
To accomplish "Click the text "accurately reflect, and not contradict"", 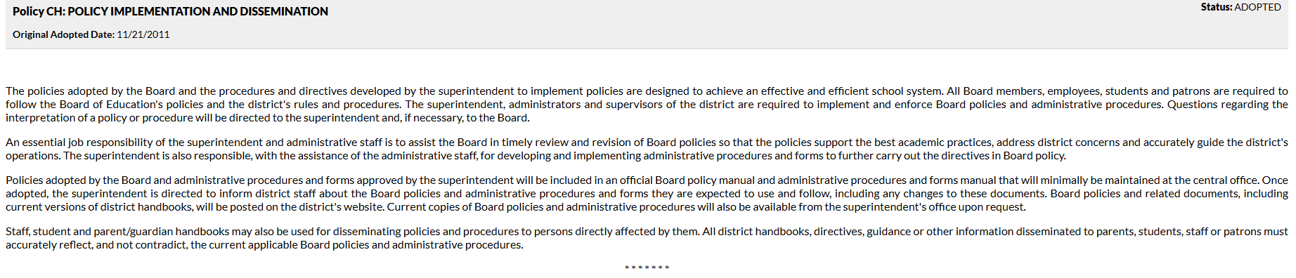I will pyautogui.click(x=93, y=245).
